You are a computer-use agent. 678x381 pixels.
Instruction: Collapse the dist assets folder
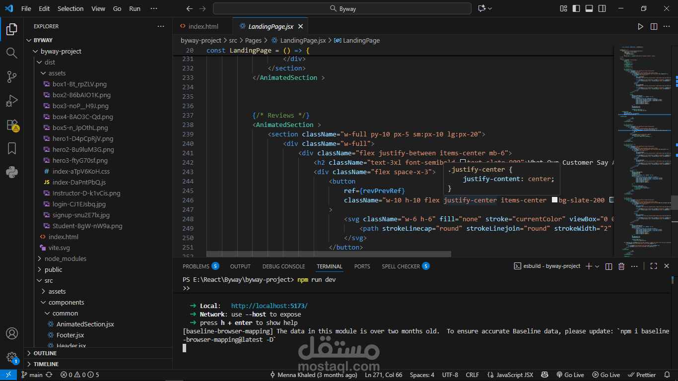point(98,73)
